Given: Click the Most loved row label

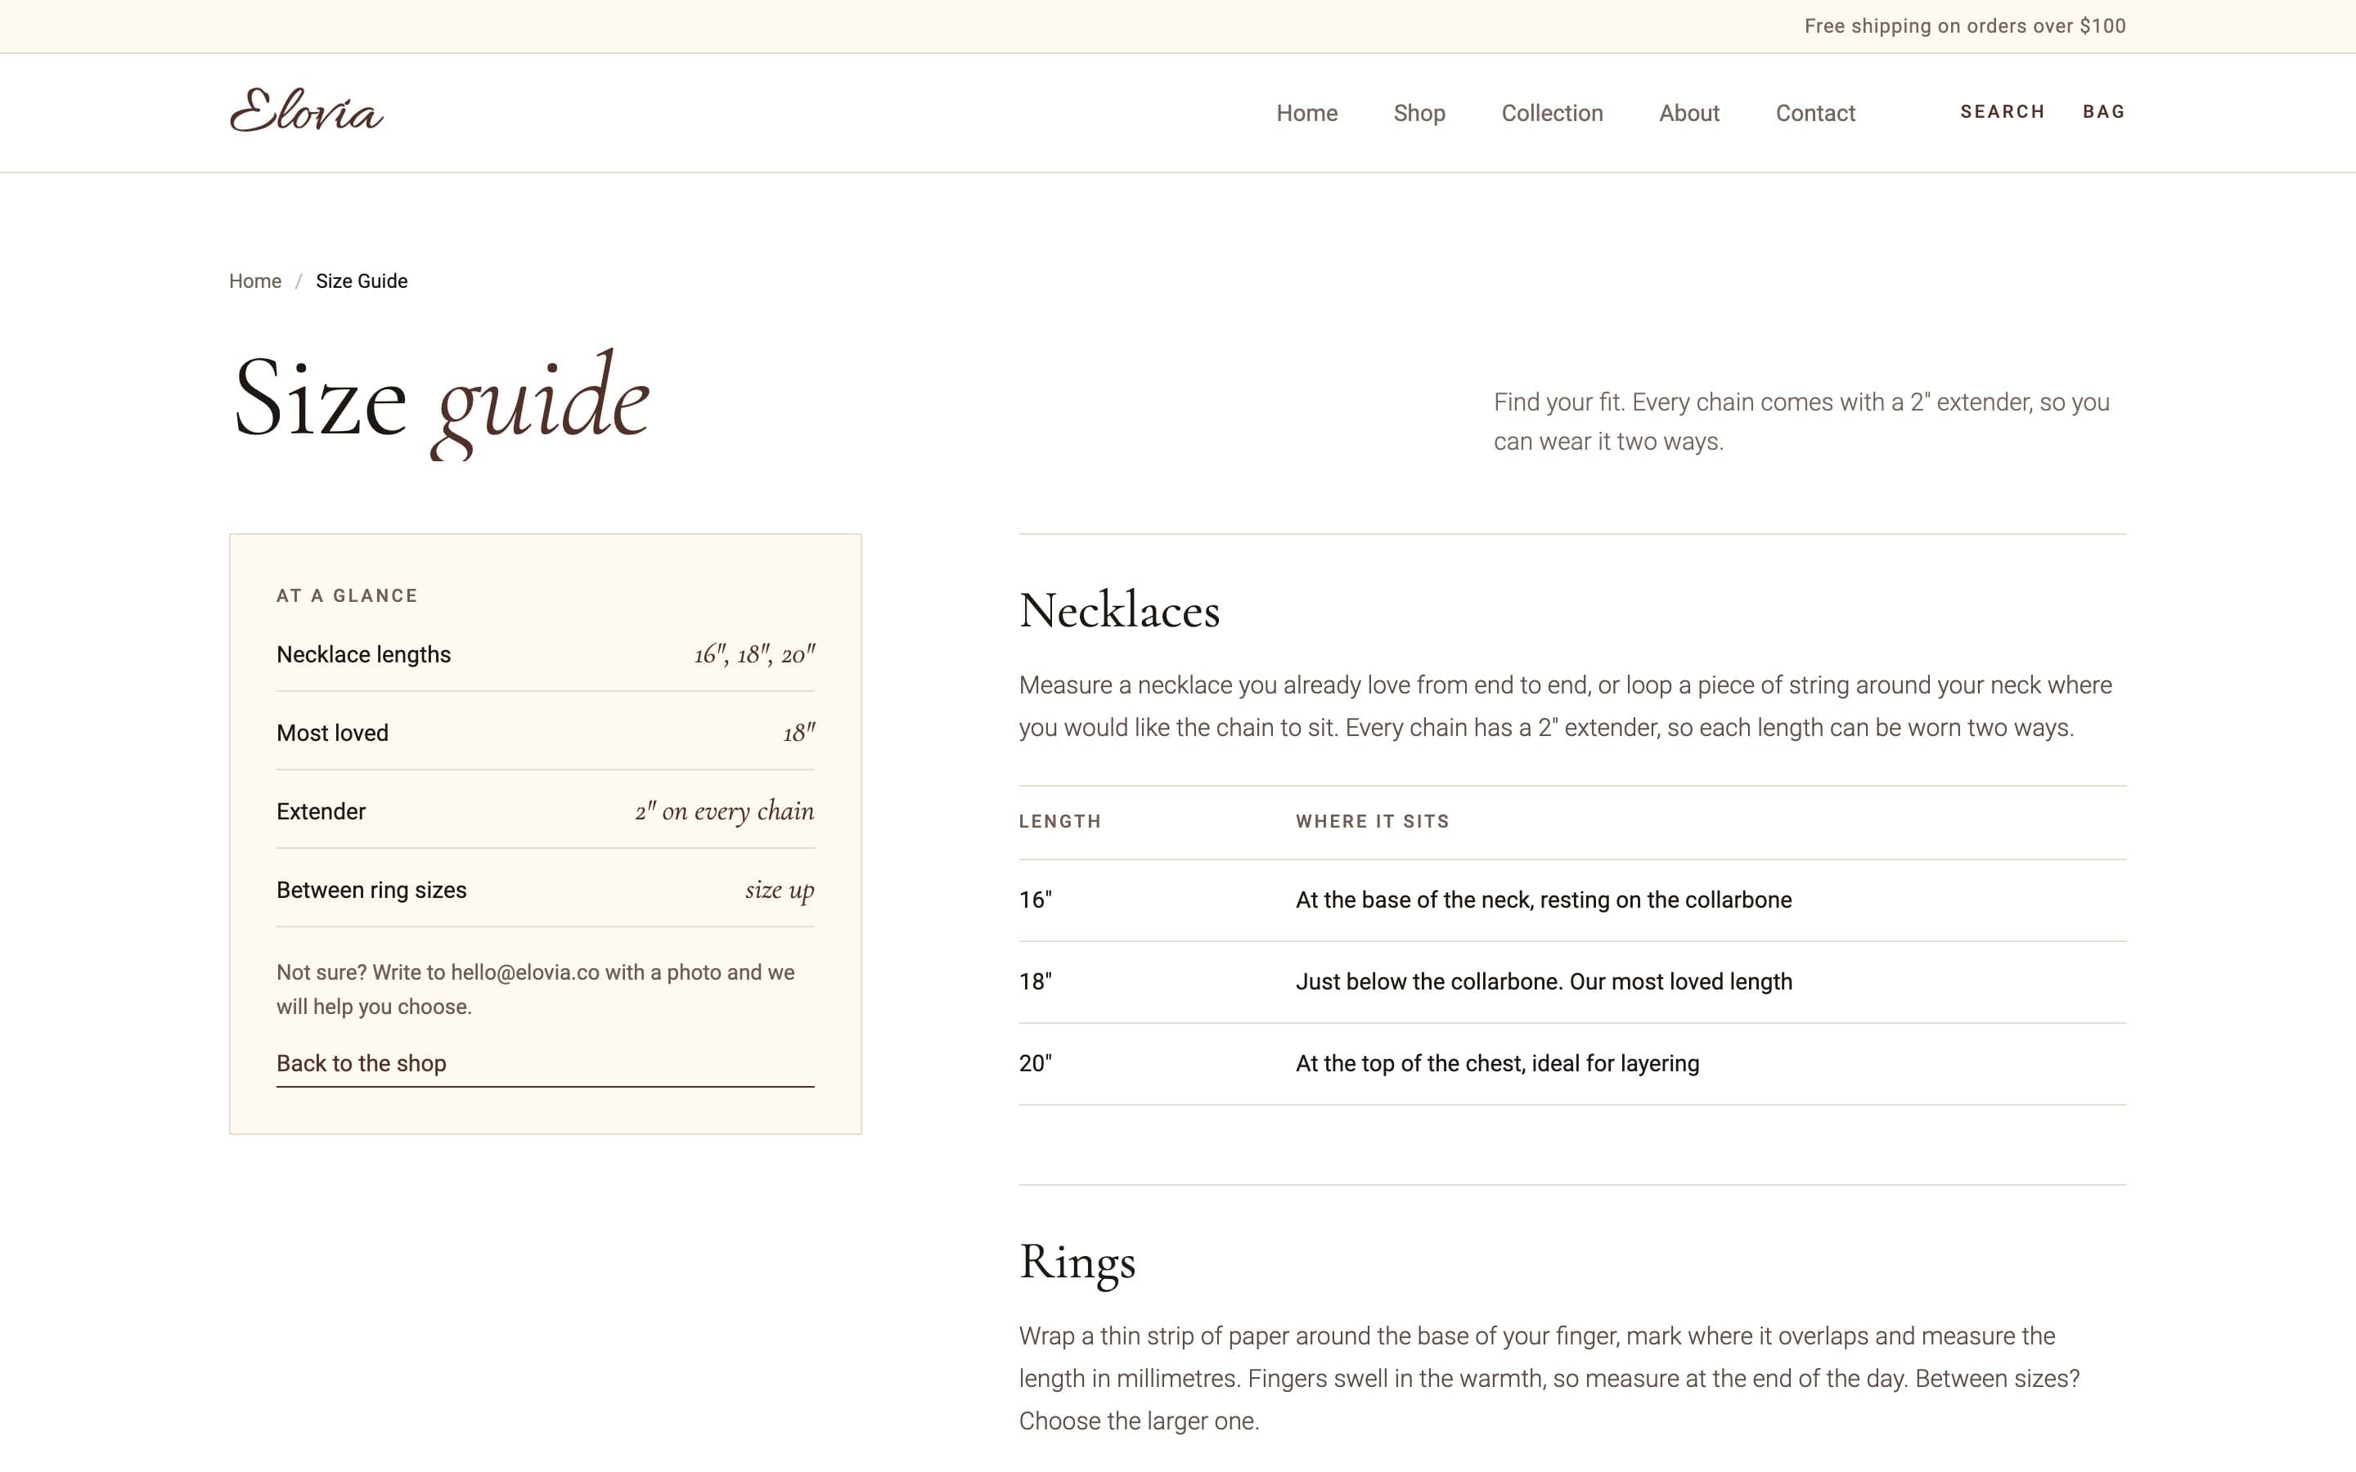Looking at the screenshot, I should click(332, 733).
